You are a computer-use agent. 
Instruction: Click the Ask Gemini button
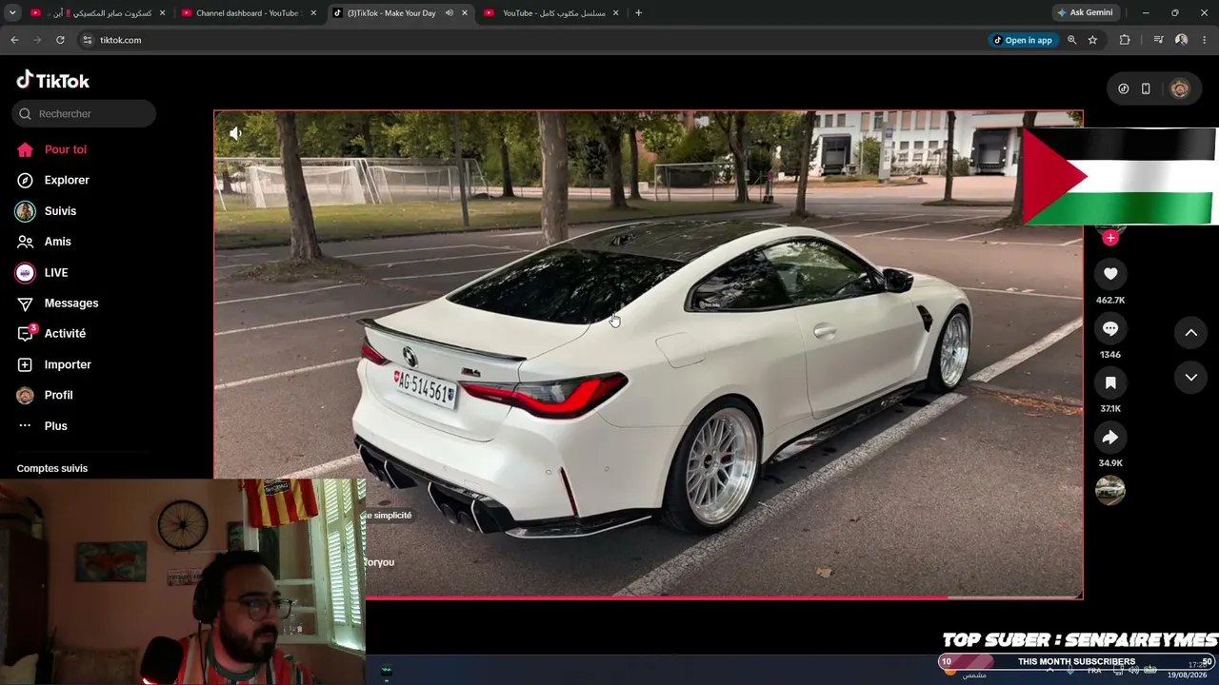pos(1084,12)
